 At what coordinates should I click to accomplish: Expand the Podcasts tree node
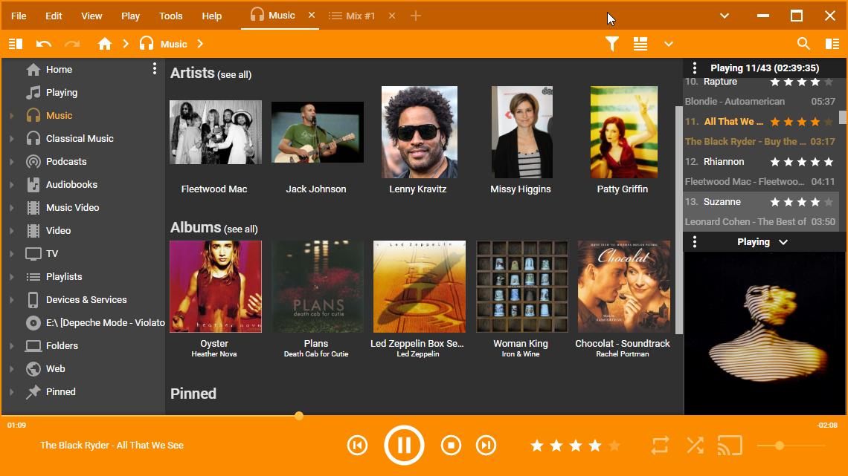12,162
